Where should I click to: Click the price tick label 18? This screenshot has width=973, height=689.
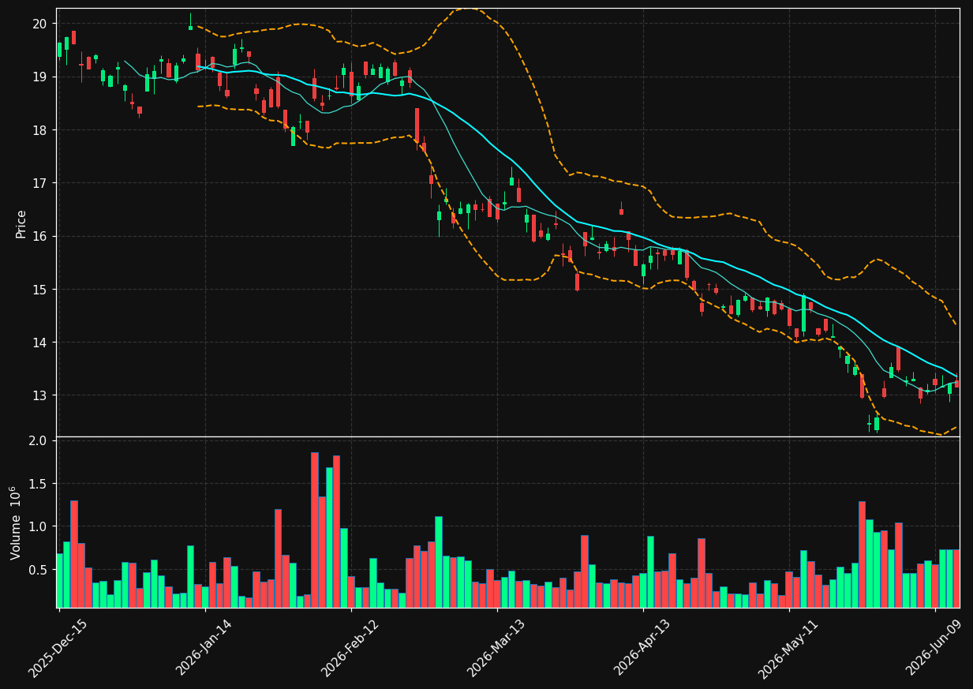40,130
